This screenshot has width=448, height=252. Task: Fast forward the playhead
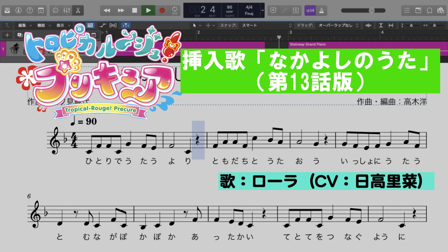pos(121,11)
